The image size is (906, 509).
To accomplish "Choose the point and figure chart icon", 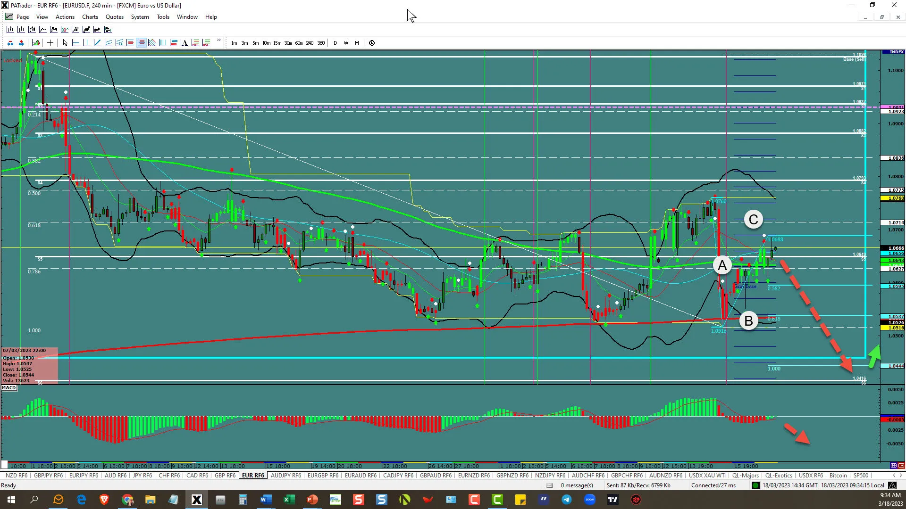I will point(64,30).
